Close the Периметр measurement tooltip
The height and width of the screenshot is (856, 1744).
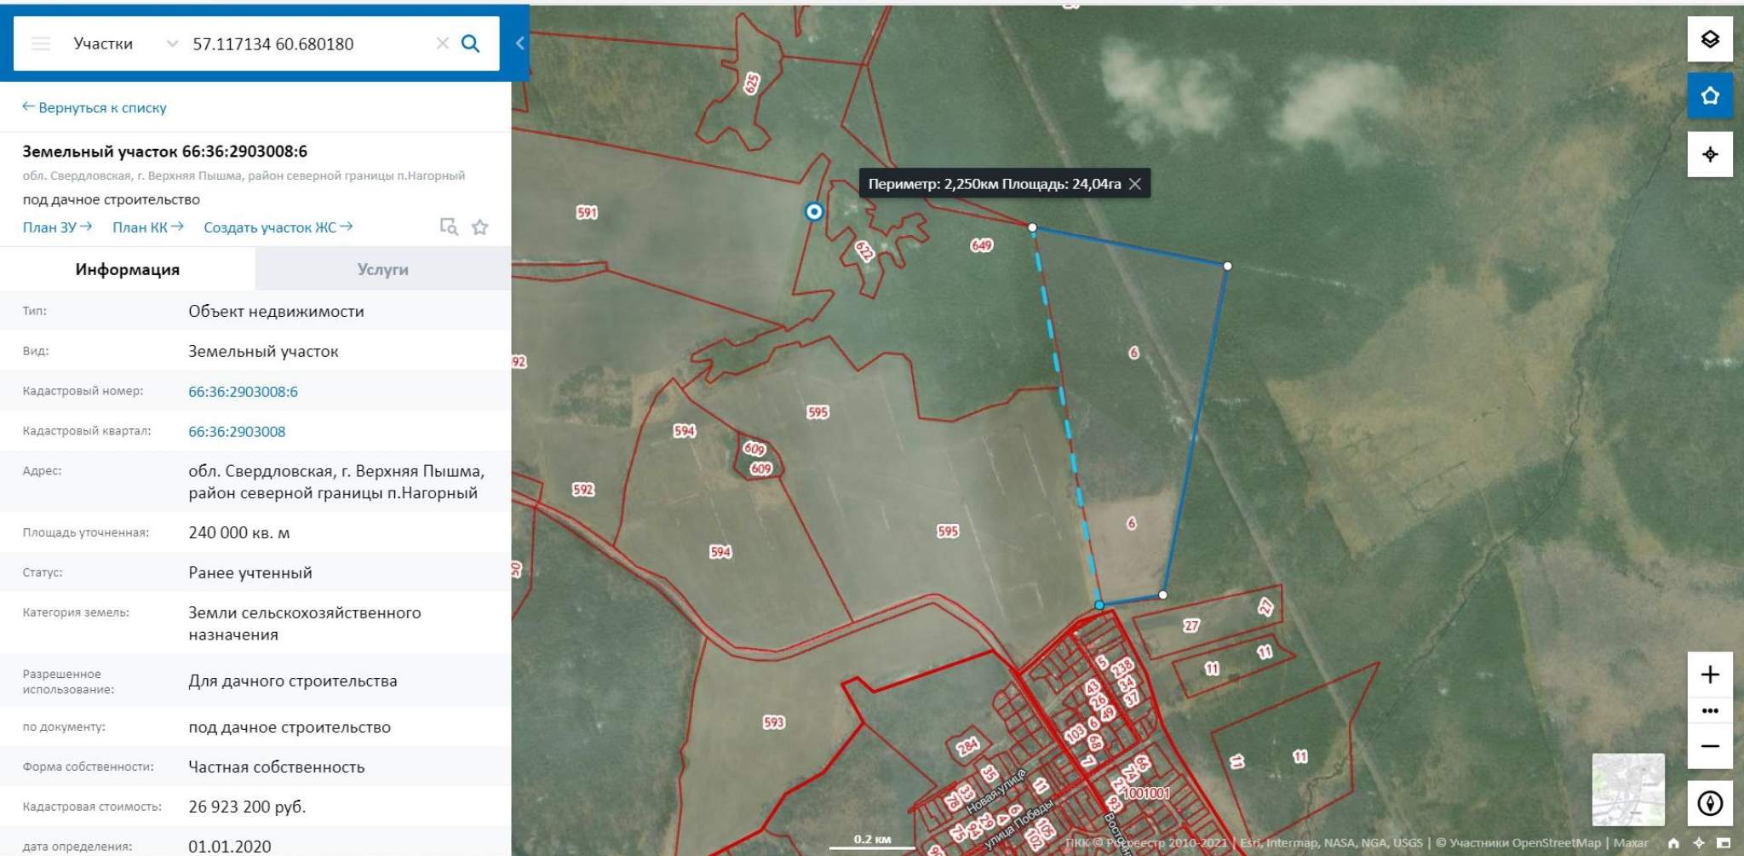1135,184
